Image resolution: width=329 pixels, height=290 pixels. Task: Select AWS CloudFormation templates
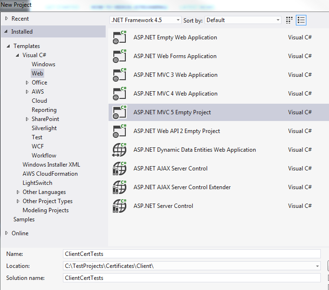click(x=50, y=174)
